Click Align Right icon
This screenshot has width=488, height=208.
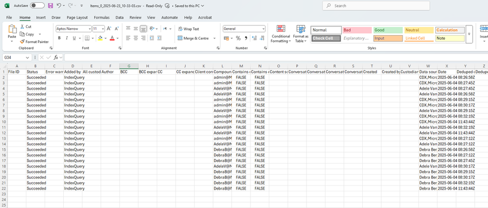[143, 38]
